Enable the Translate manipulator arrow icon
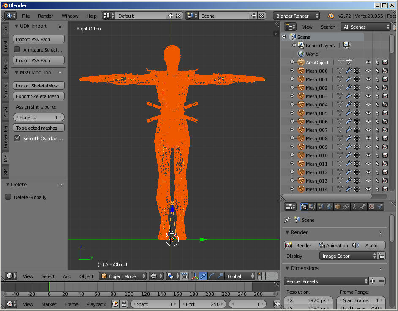The height and width of the screenshot is (311, 398). (203, 276)
